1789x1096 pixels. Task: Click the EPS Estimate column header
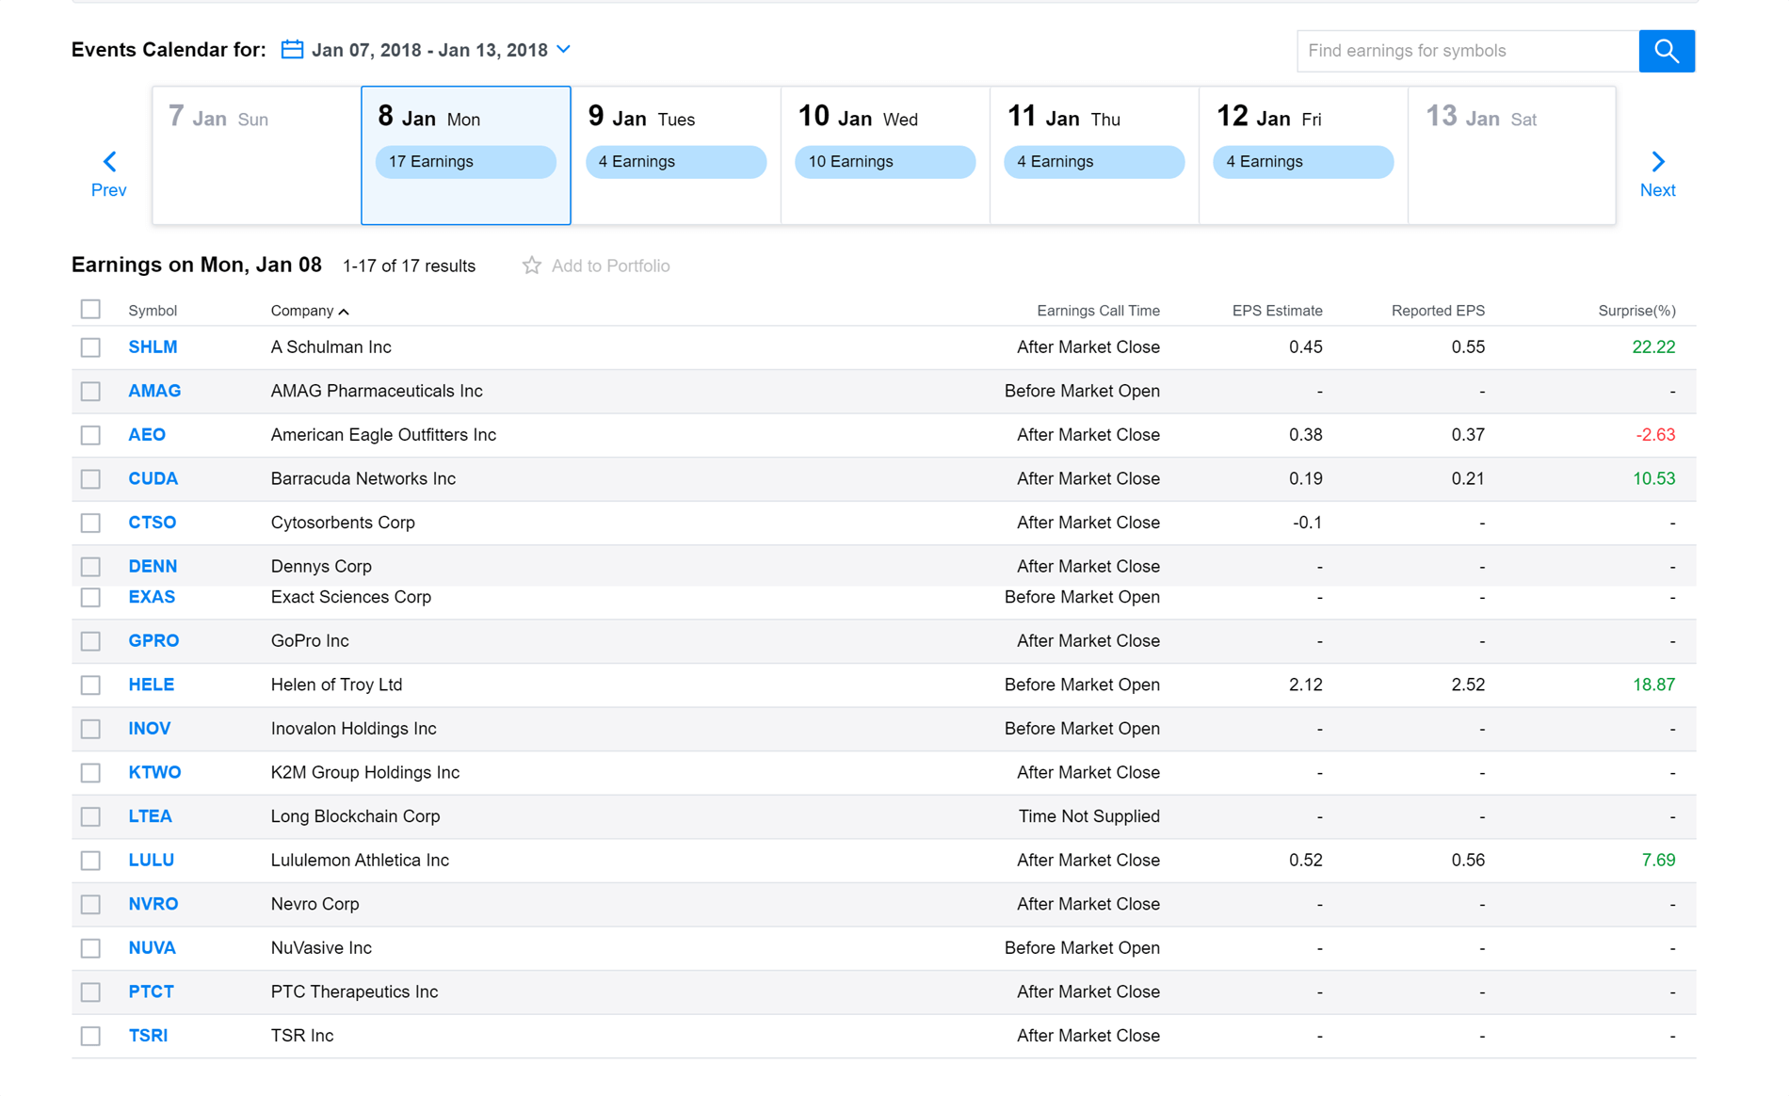(1277, 311)
